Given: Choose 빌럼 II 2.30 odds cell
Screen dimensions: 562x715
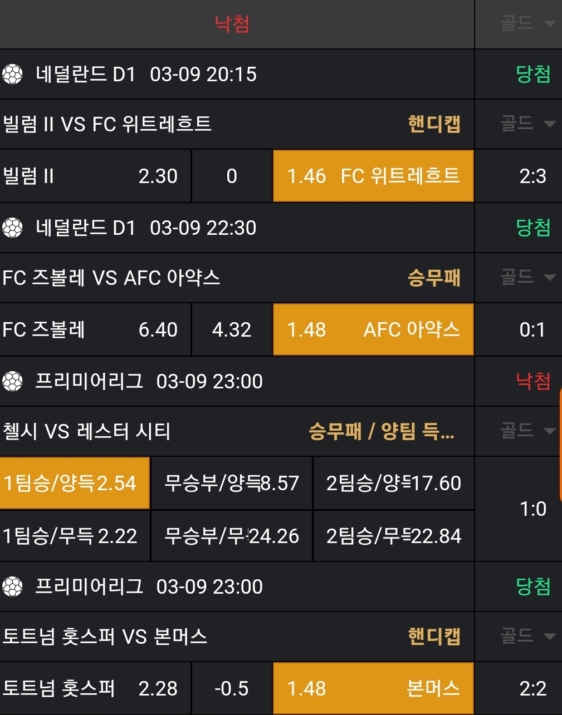Looking at the screenshot, I should click(x=95, y=176).
